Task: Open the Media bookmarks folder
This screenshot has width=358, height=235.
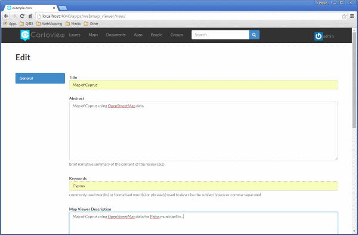Action: pos(73,24)
